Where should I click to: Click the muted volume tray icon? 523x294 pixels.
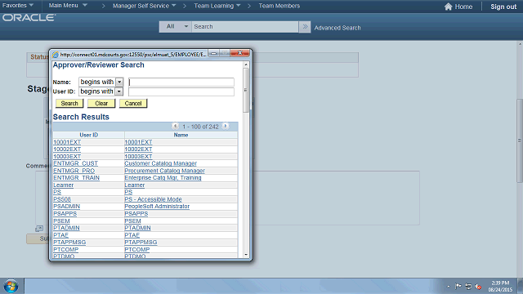coord(478,287)
